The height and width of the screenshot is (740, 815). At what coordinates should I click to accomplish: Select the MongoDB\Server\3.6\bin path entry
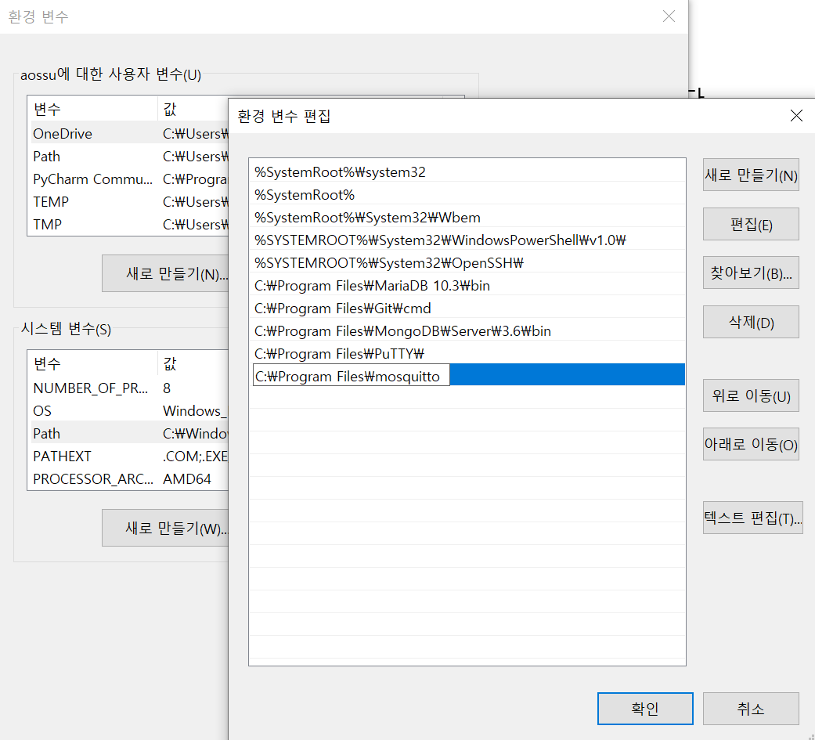(467, 331)
